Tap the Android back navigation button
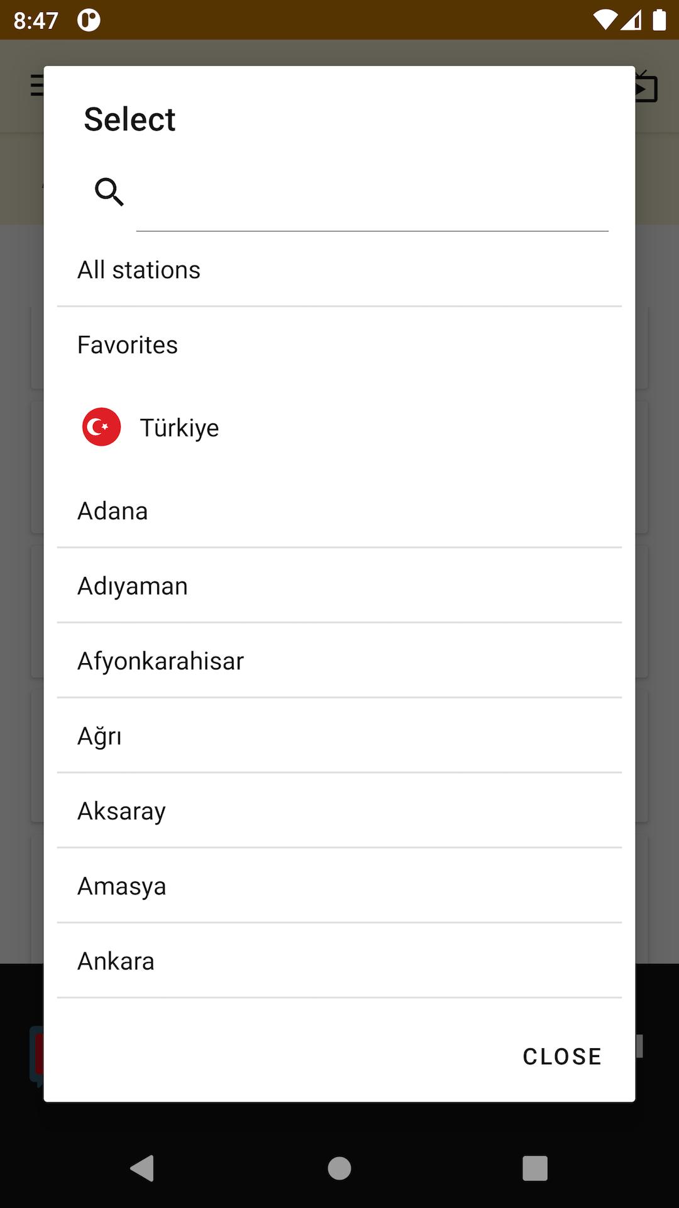 pos(143,1168)
